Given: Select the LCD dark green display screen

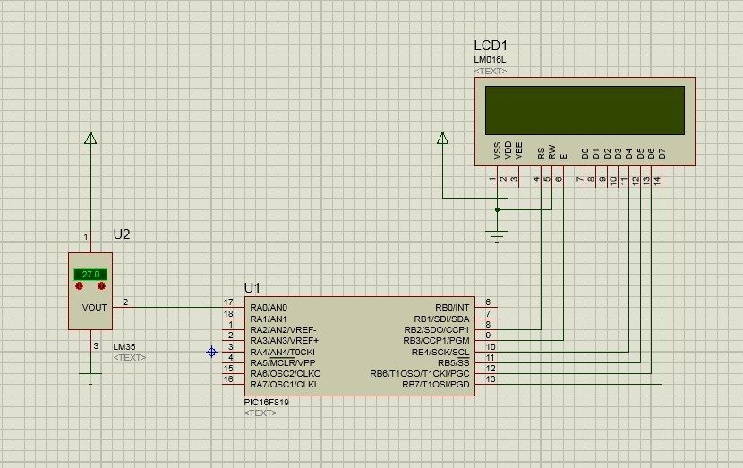Looking at the screenshot, I should coord(585,110).
